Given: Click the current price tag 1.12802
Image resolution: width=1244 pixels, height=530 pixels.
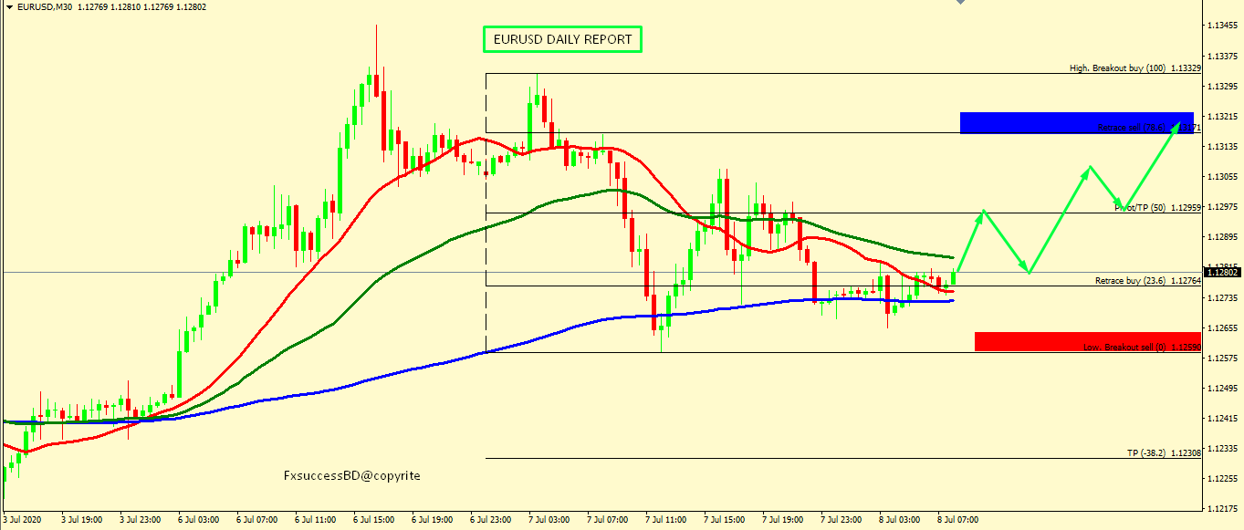Looking at the screenshot, I should coord(1221,272).
